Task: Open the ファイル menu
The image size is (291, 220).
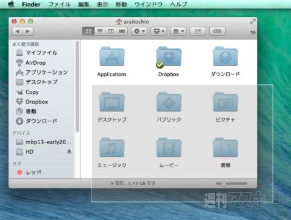Action: (x=59, y=4)
